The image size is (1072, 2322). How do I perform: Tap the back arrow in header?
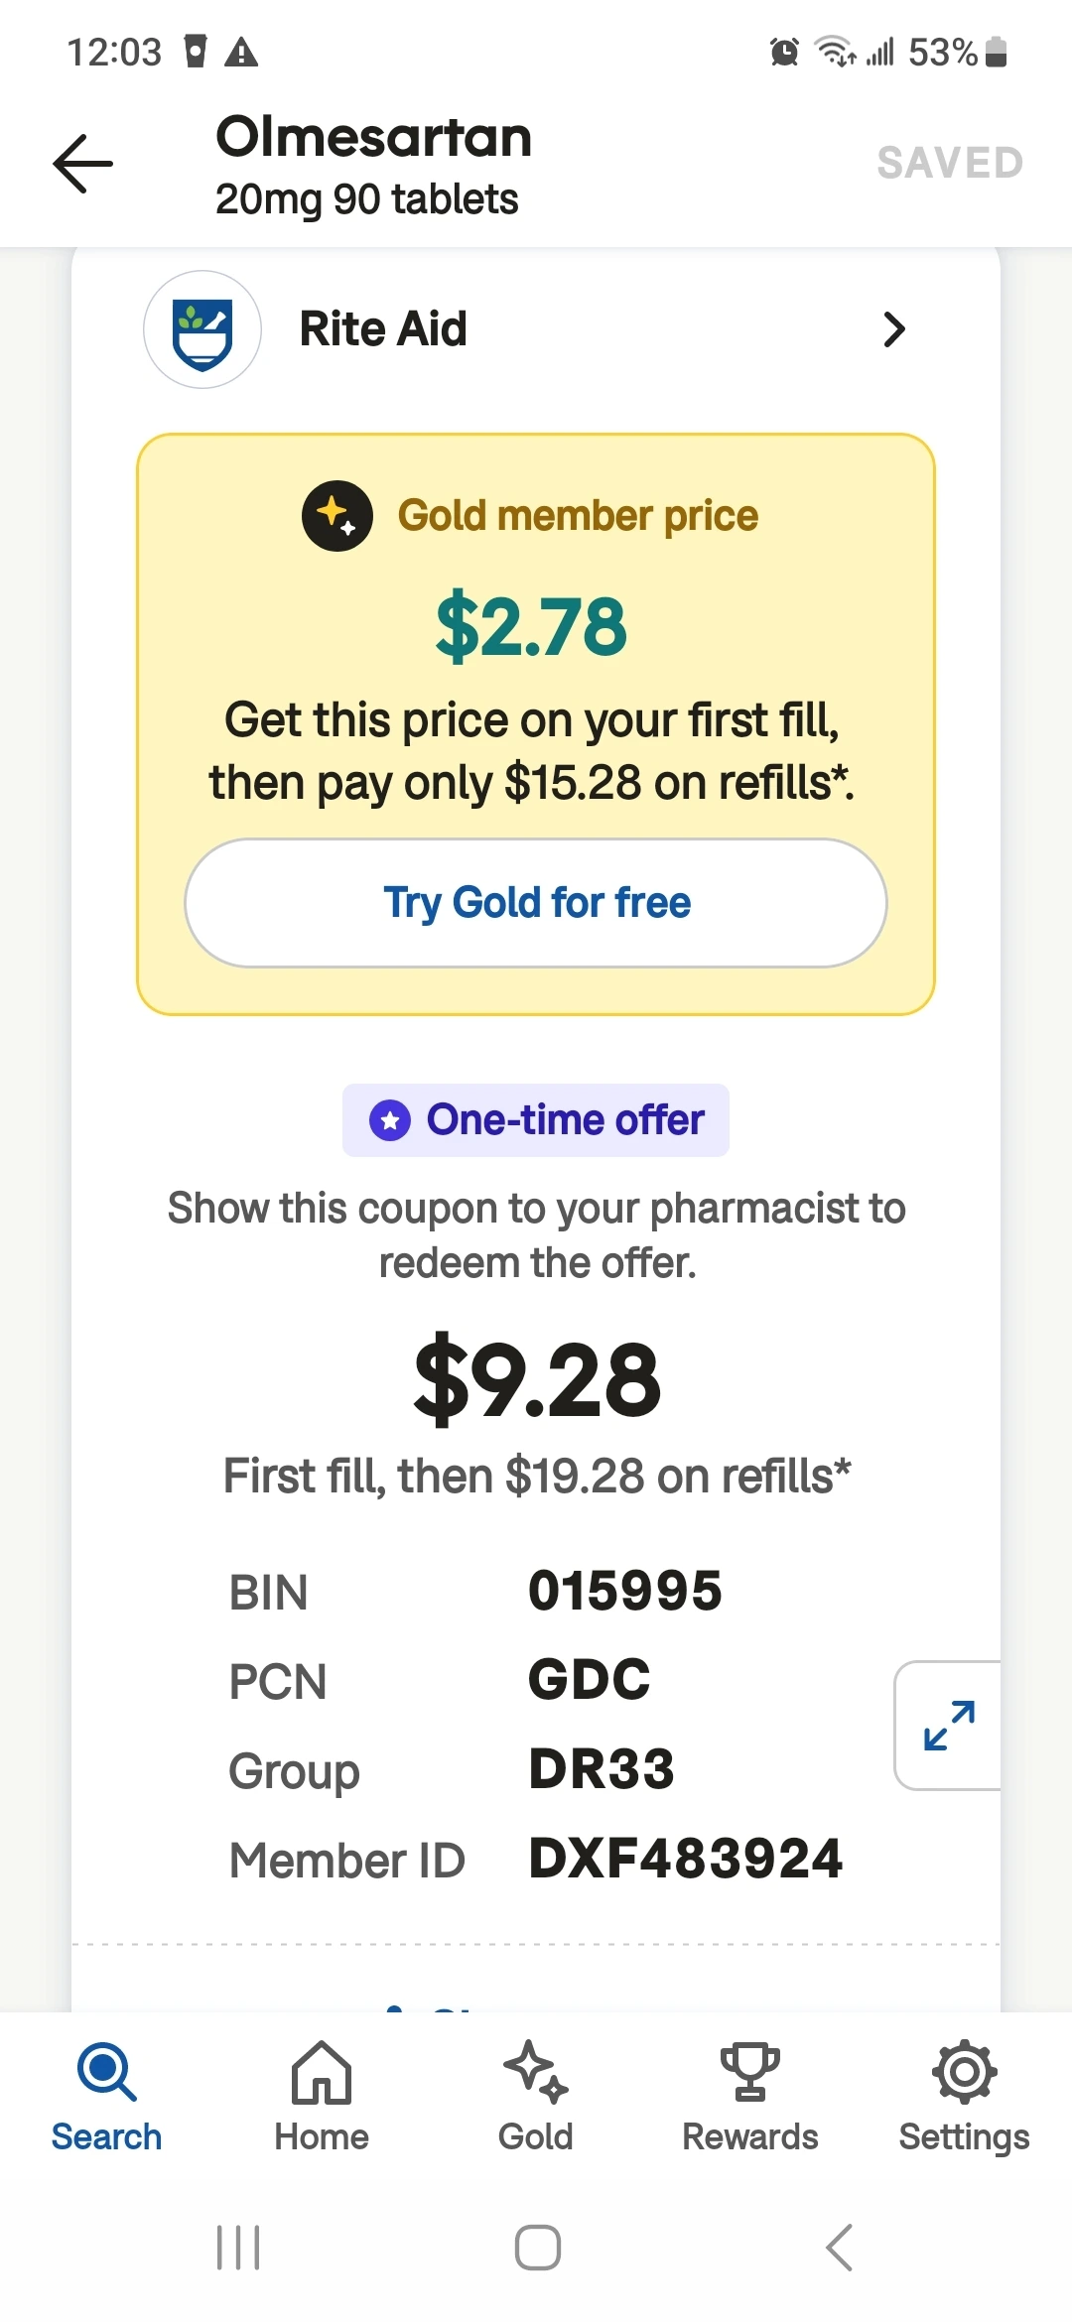tap(83, 164)
